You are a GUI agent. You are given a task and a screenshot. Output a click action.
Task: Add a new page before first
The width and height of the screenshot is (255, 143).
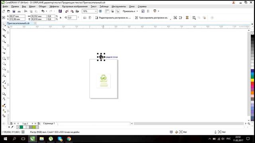(12, 124)
